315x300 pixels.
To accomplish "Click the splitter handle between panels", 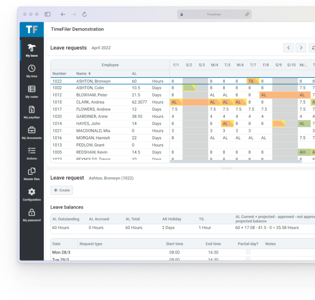I will [x=227, y=168].
